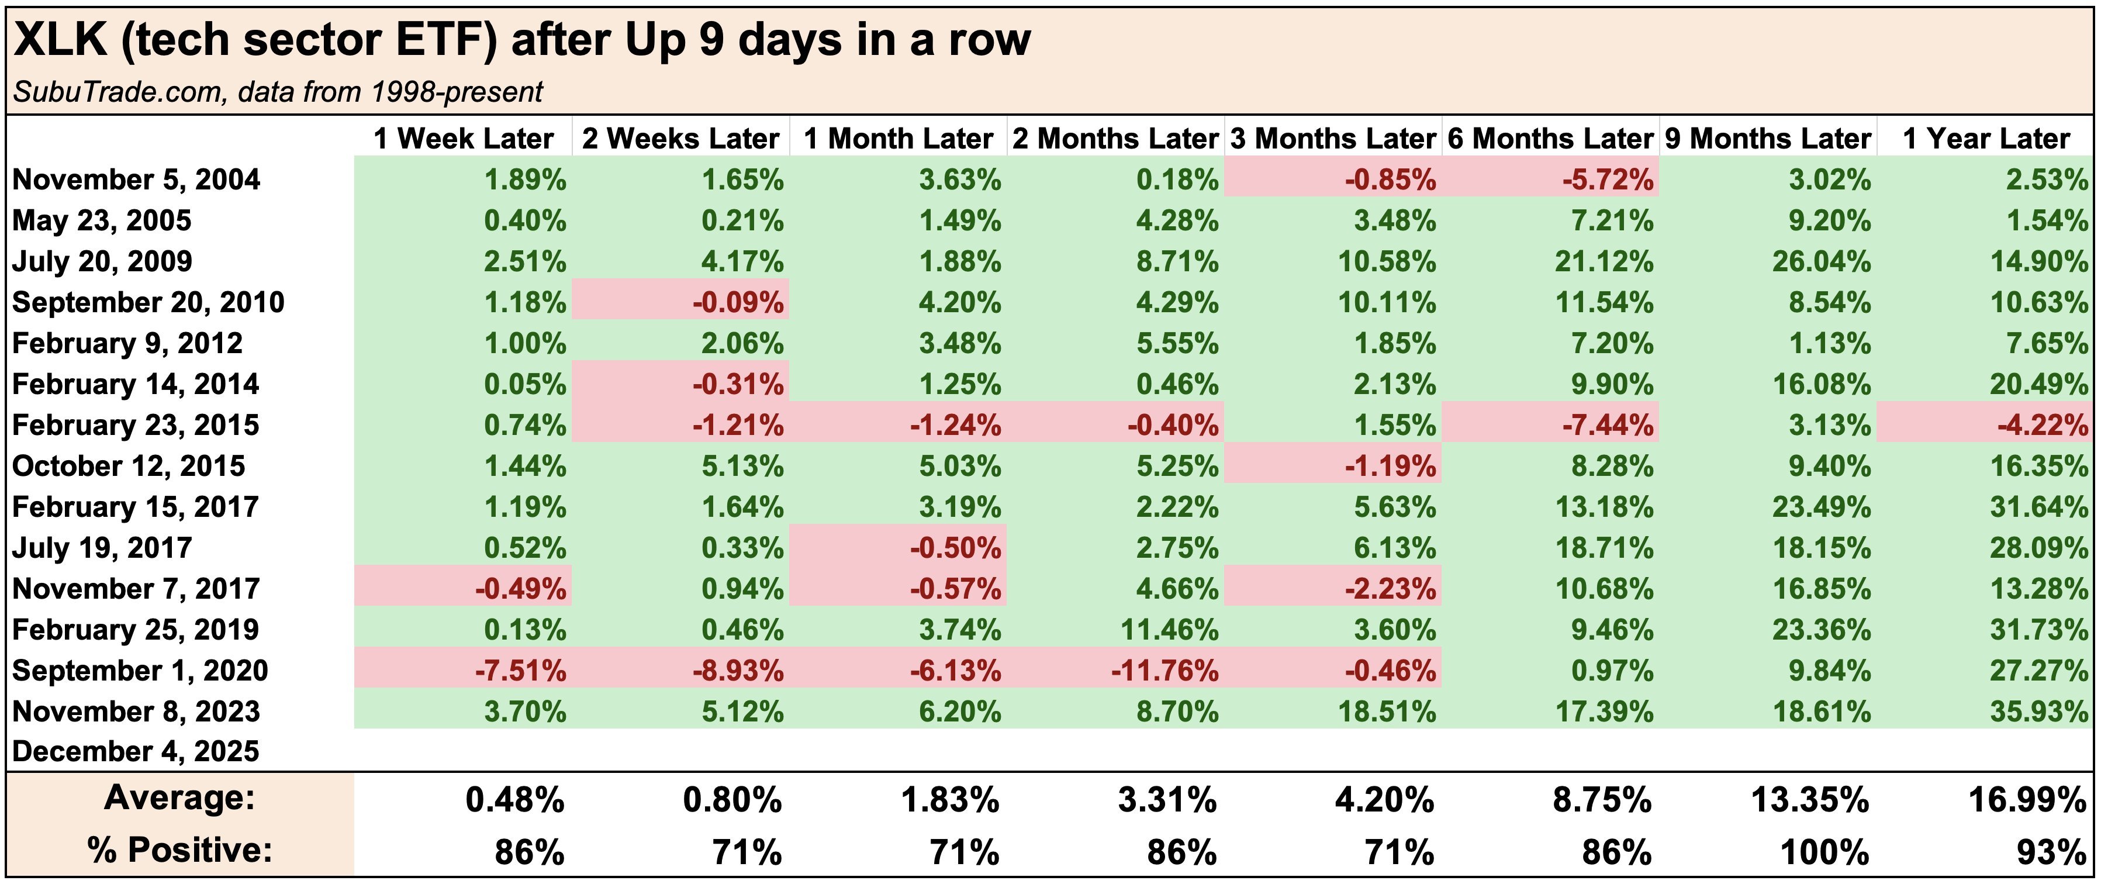
Task: Click the '1 Week Later' column header
Action: (463, 138)
